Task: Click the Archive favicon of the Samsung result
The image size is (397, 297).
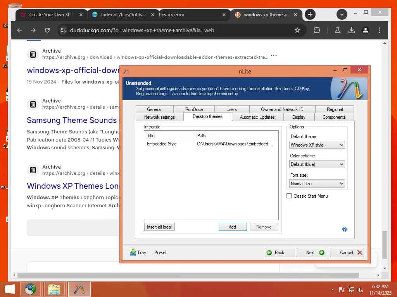Action: pyautogui.click(x=33, y=104)
